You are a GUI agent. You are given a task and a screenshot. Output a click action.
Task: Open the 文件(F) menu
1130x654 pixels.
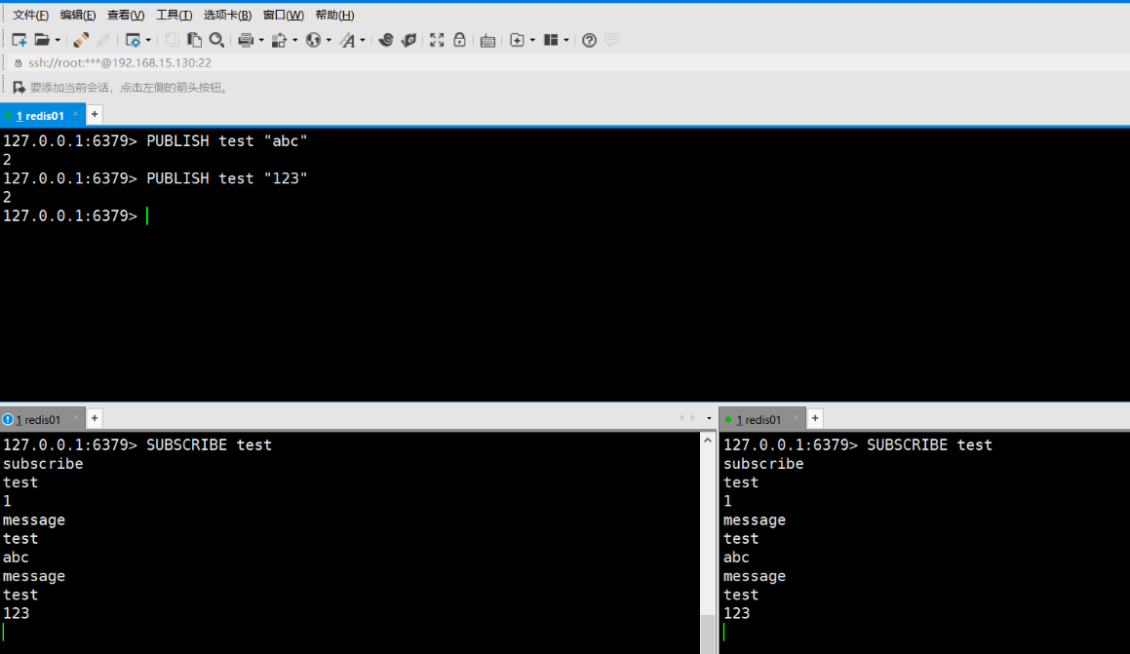(x=30, y=15)
